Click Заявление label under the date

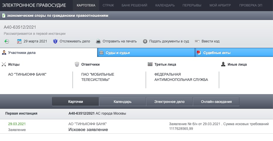point(17,130)
